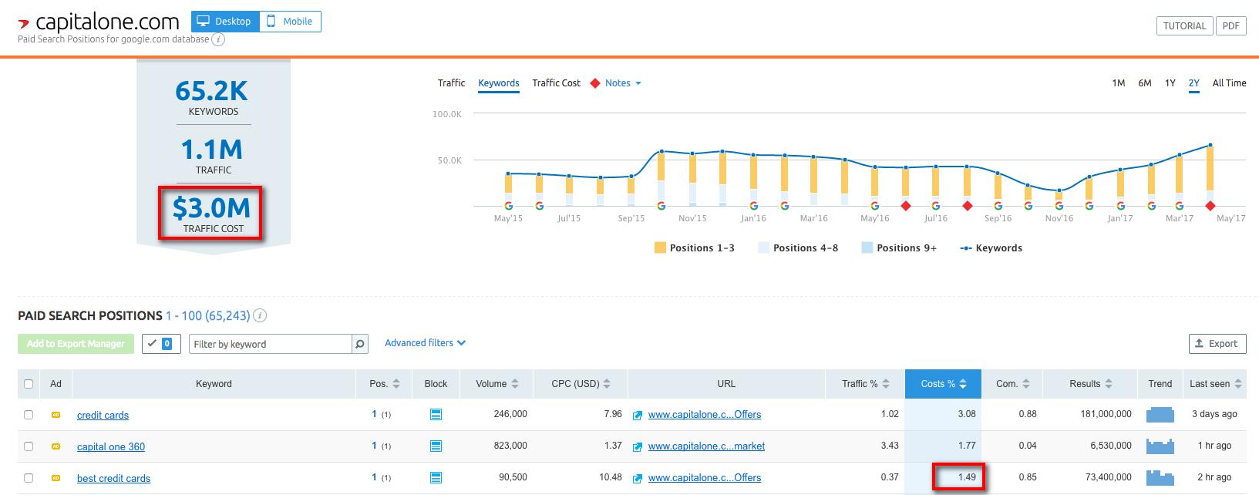Screen dimensions: 1259x495
Task: View the trend chart for capital one 360
Action: pyautogui.click(x=1160, y=446)
